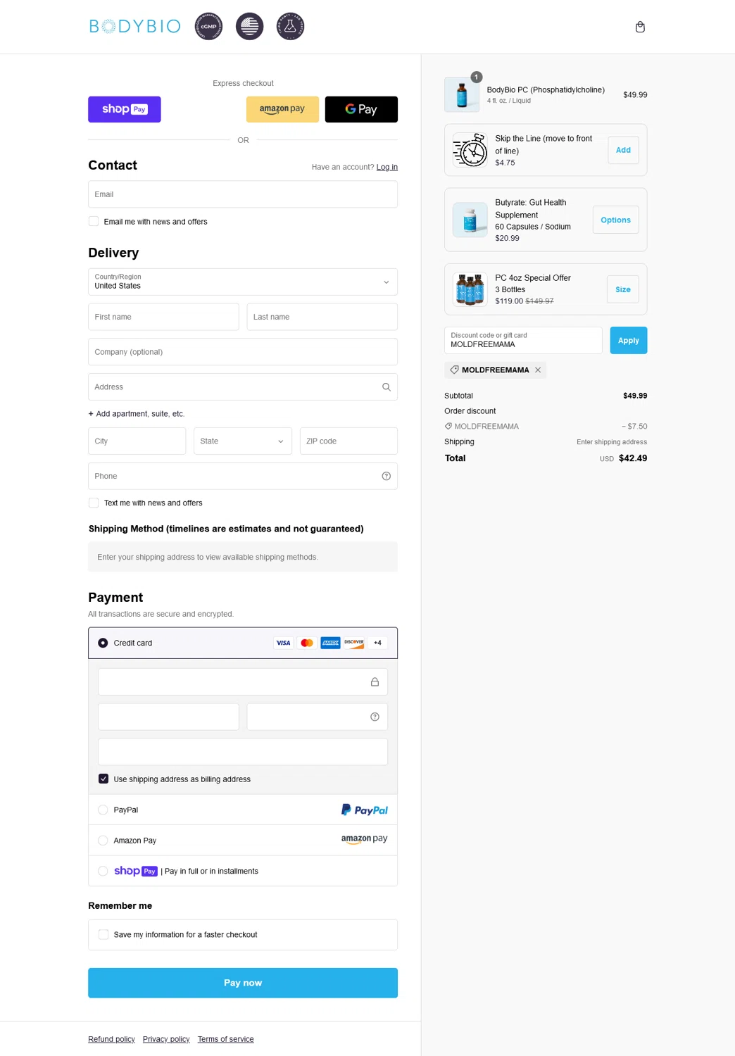Click the phone field help icon
735x1056 pixels.
pyautogui.click(x=387, y=477)
